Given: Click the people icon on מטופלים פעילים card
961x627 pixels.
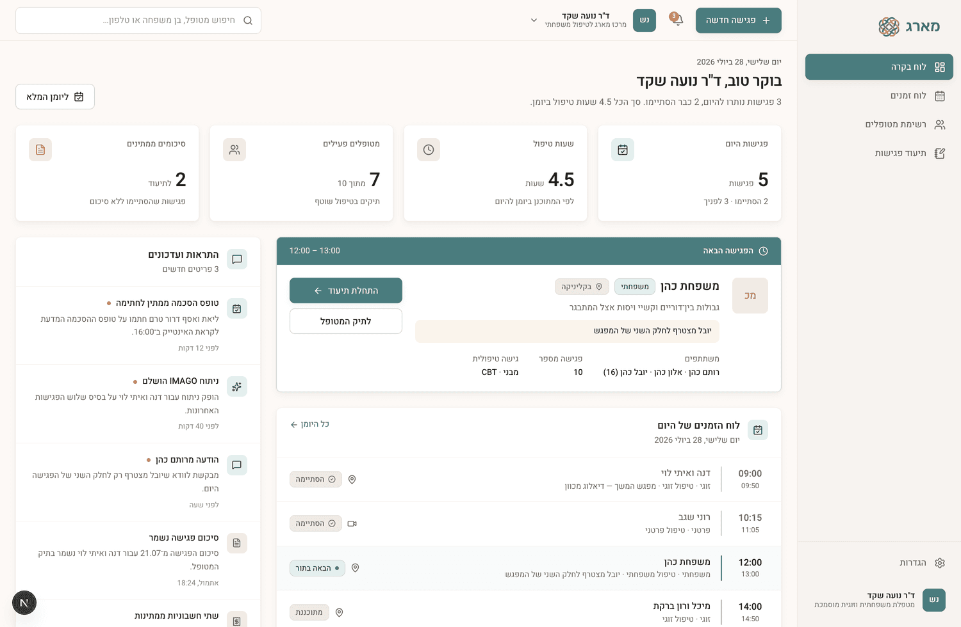Looking at the screenshot, I should (234, 150).
